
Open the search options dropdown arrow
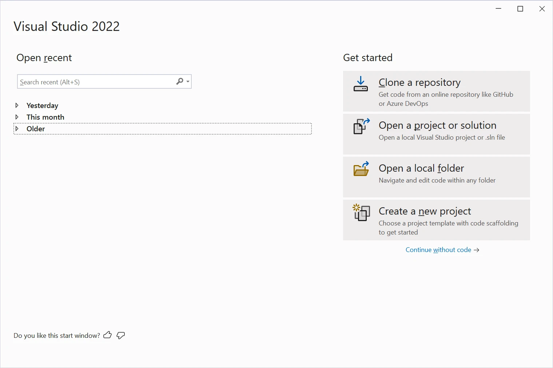(188, 81)
